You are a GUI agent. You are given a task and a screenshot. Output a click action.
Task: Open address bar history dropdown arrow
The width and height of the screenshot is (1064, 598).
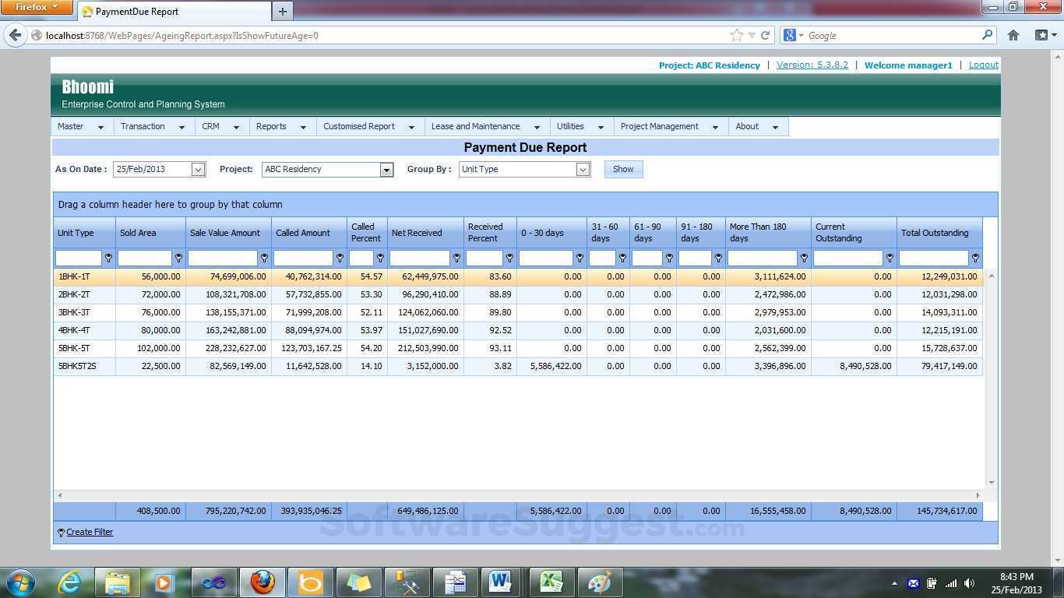click(752, 35)
